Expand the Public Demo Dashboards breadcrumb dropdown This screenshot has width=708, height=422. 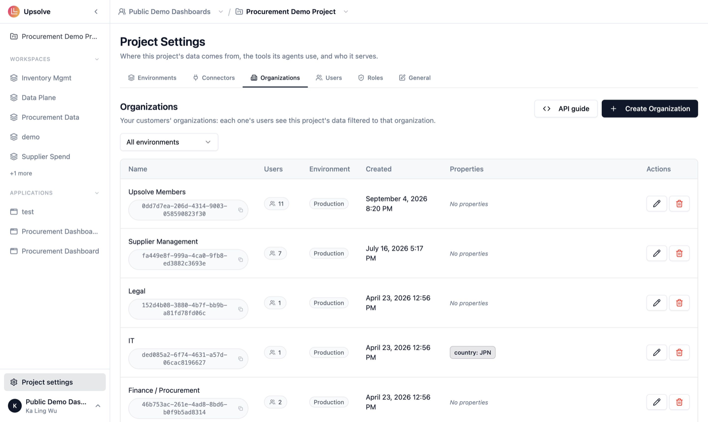point(221,12)
